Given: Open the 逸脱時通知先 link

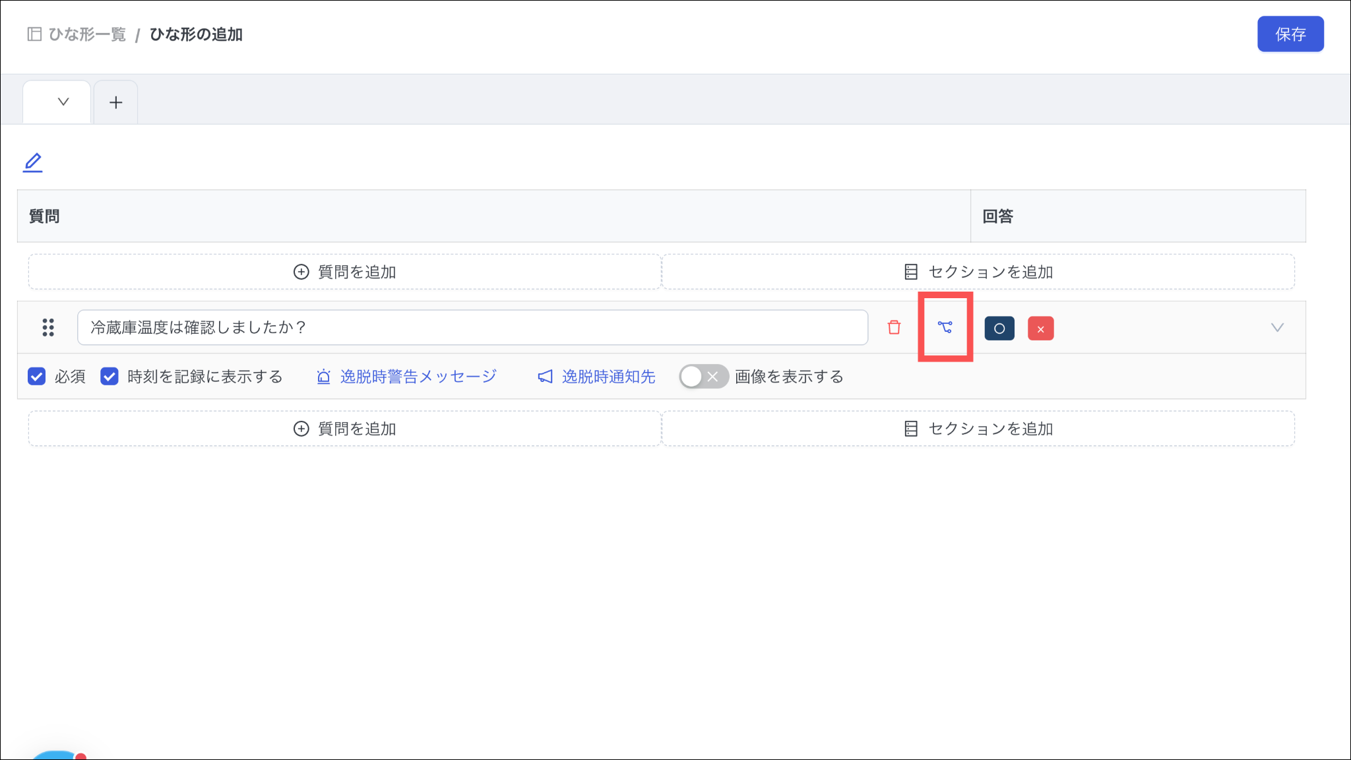Looking at the screenshot, I should (608, 377).
